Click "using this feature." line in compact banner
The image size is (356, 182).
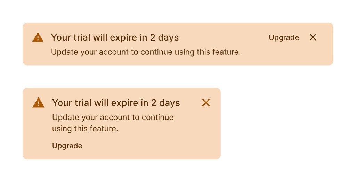(85, 129)
